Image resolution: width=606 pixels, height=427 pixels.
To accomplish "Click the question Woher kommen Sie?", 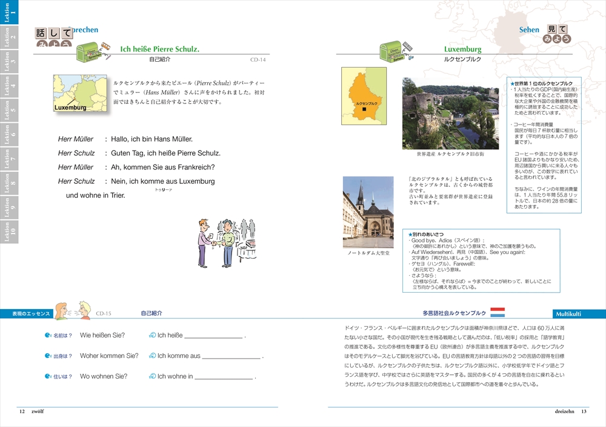I will point(109,356).
